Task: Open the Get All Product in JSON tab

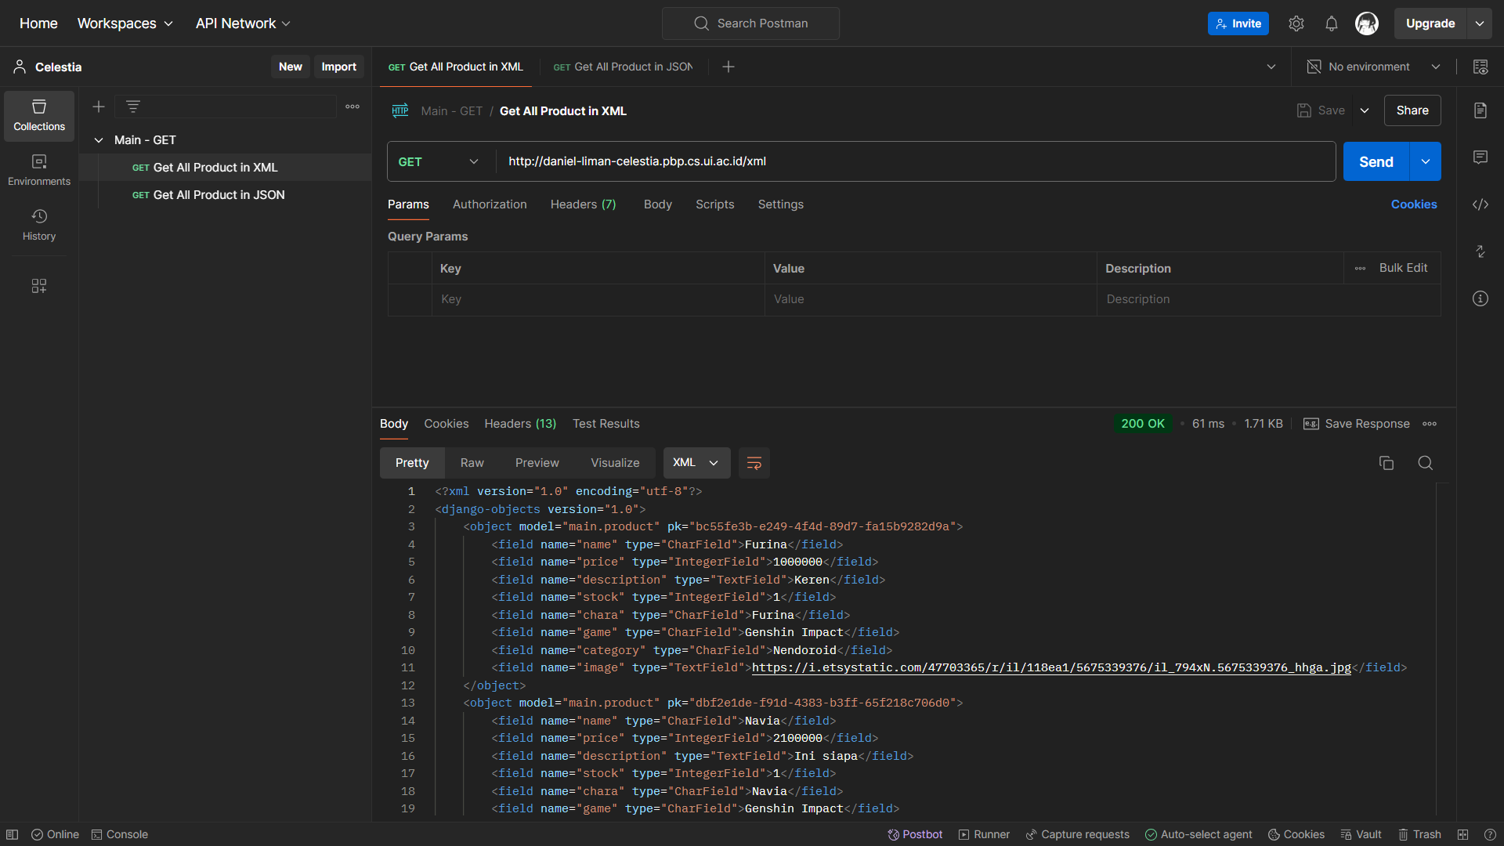Action: point(623,67)
